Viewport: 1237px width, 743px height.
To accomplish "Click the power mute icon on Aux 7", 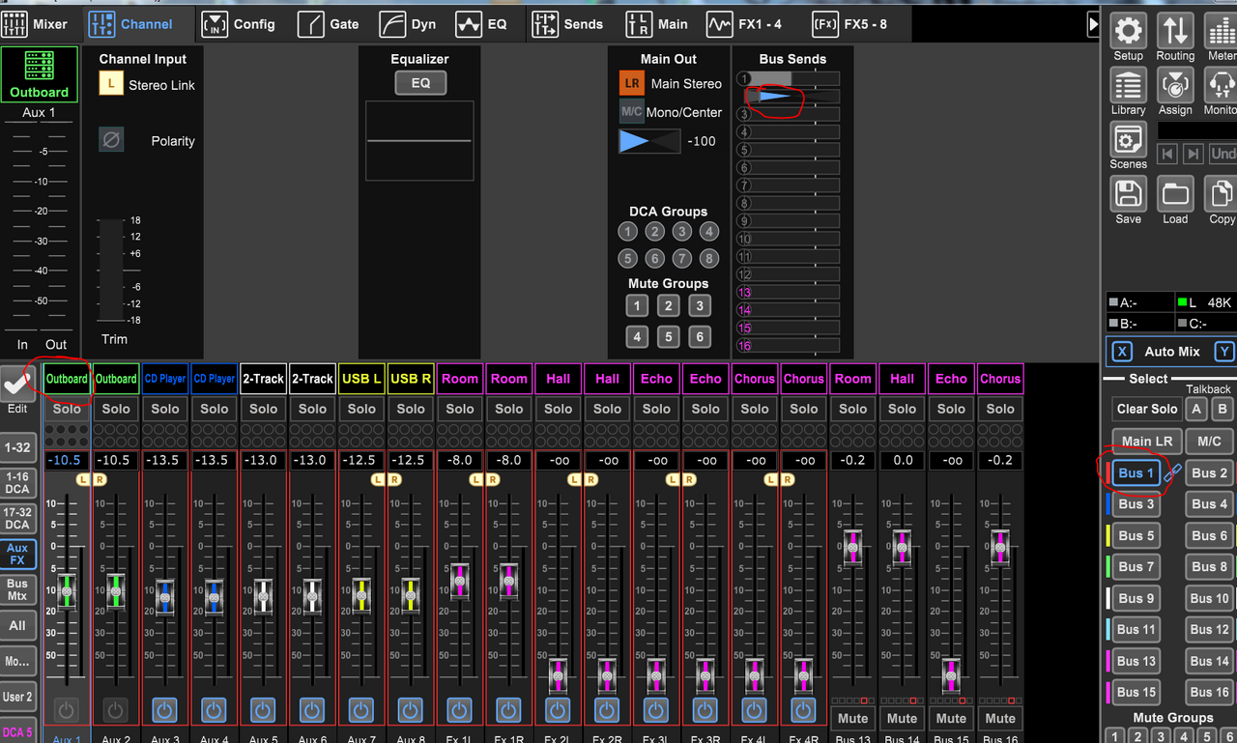I will tap(361, 710).
